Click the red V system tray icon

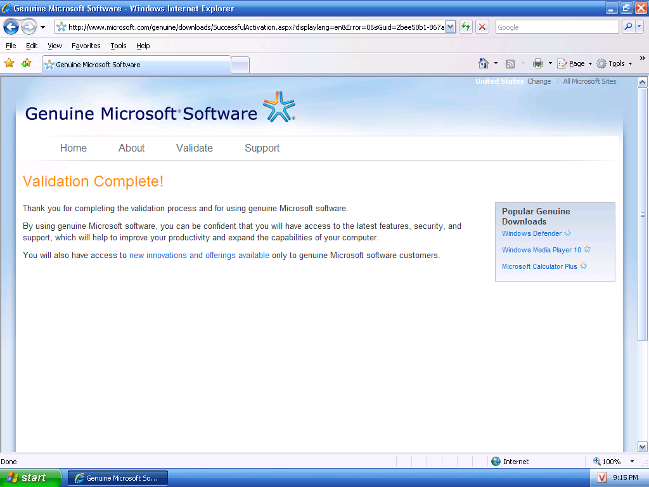(x=602, y=478)
